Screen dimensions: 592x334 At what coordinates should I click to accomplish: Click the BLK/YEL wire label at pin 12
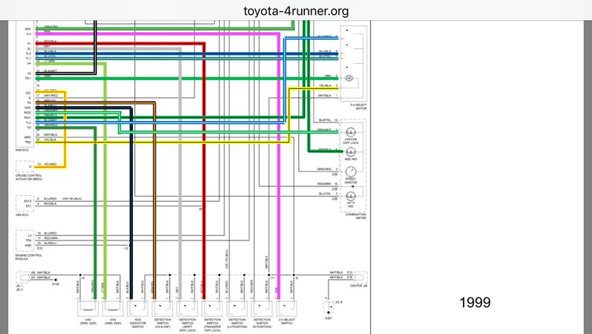pos(325,119)
